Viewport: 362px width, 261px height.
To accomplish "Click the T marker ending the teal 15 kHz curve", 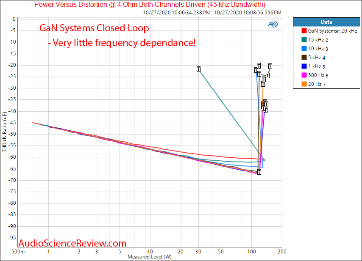I will coord(198,69).
